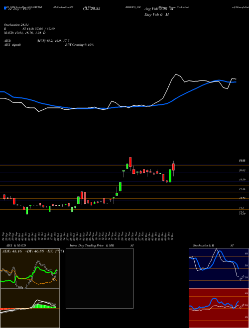Click the 'Stochastics & R' panel title
249x328 pixels.
coord(203,246)
